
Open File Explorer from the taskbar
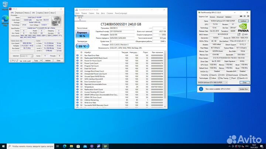point(71,146)
